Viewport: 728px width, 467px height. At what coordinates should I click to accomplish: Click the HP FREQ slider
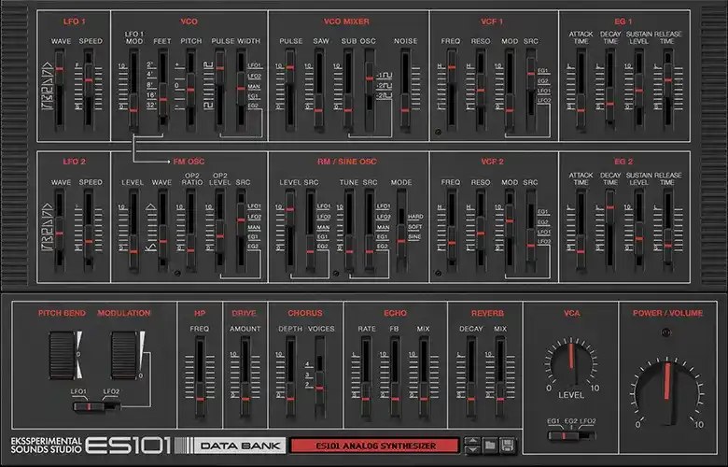click(x=200, y=377)
